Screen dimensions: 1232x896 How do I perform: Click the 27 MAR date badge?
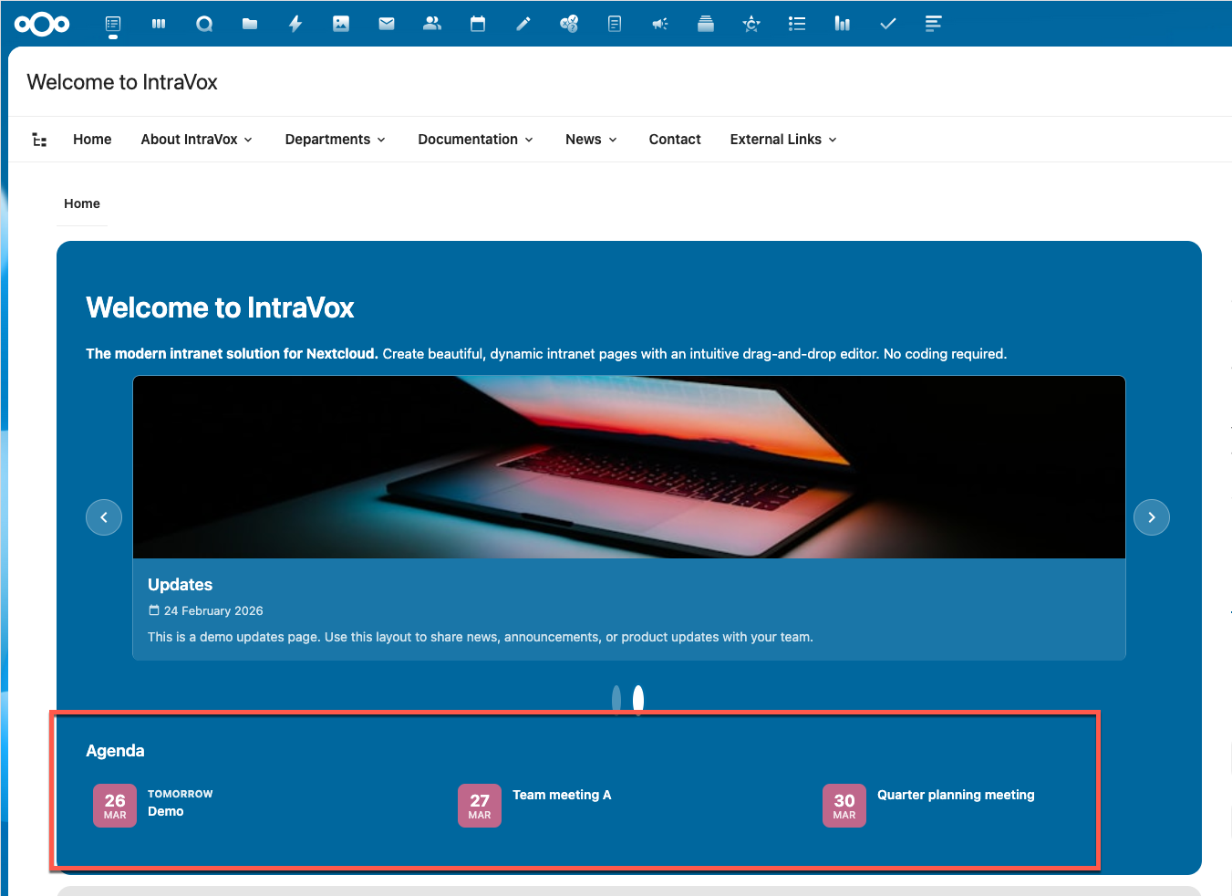[x=480, y=806]
